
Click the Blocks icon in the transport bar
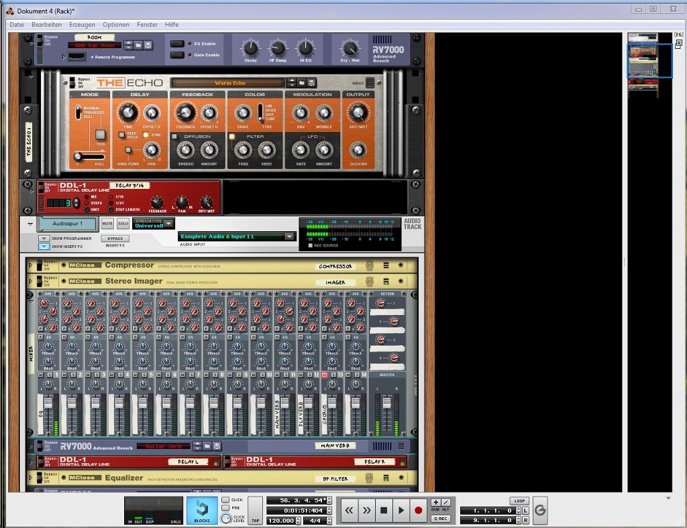202,510
